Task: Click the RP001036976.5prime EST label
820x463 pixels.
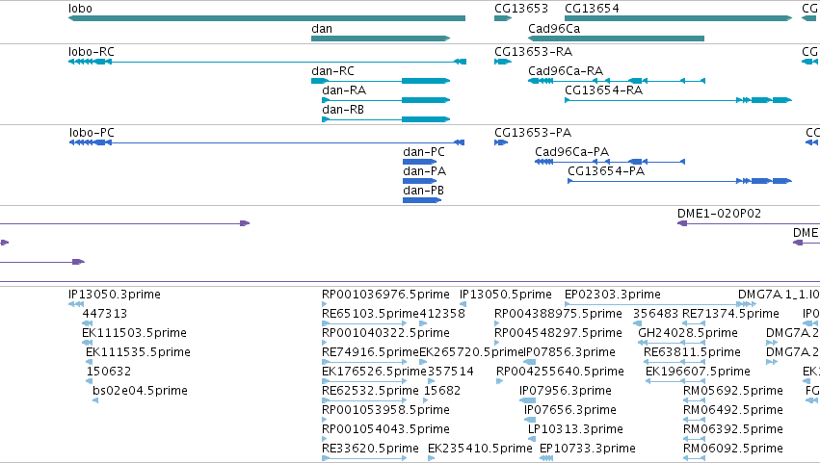Action: coord(386,295)
